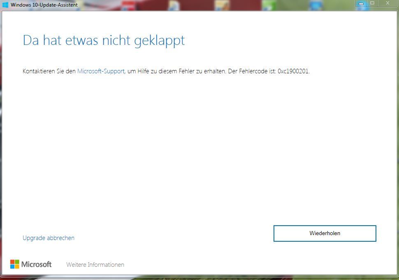Select the headline Da hat etwas nicht geklappt

tap(104, 40)
